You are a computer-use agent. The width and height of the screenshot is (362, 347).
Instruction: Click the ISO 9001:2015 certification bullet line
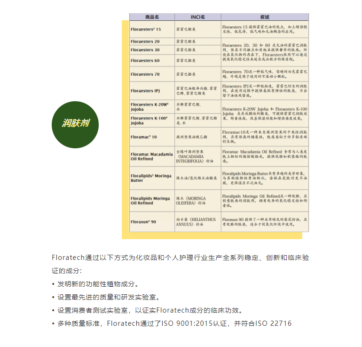click(x=174, y=323)
